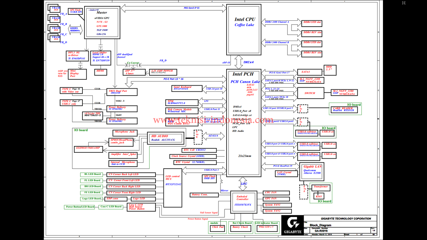Select the HD AUDIO Realtek ALC255-CG box
Viewport: 427px width, 240px height.
[x=165, y=138]
